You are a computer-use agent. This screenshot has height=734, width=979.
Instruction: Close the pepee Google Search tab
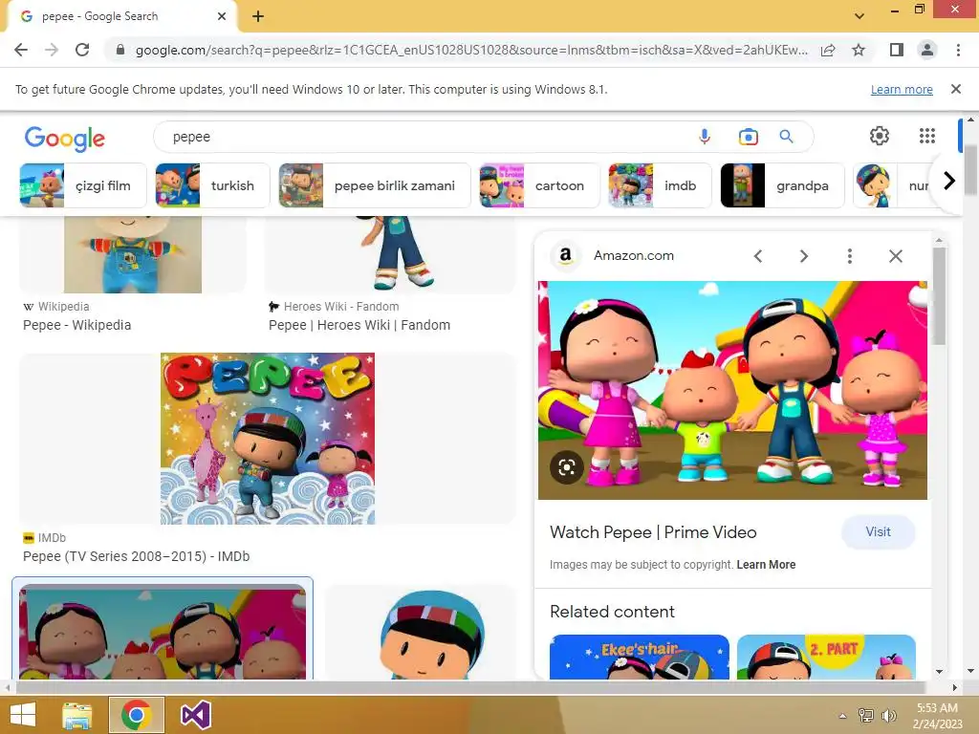pos(222,16)
